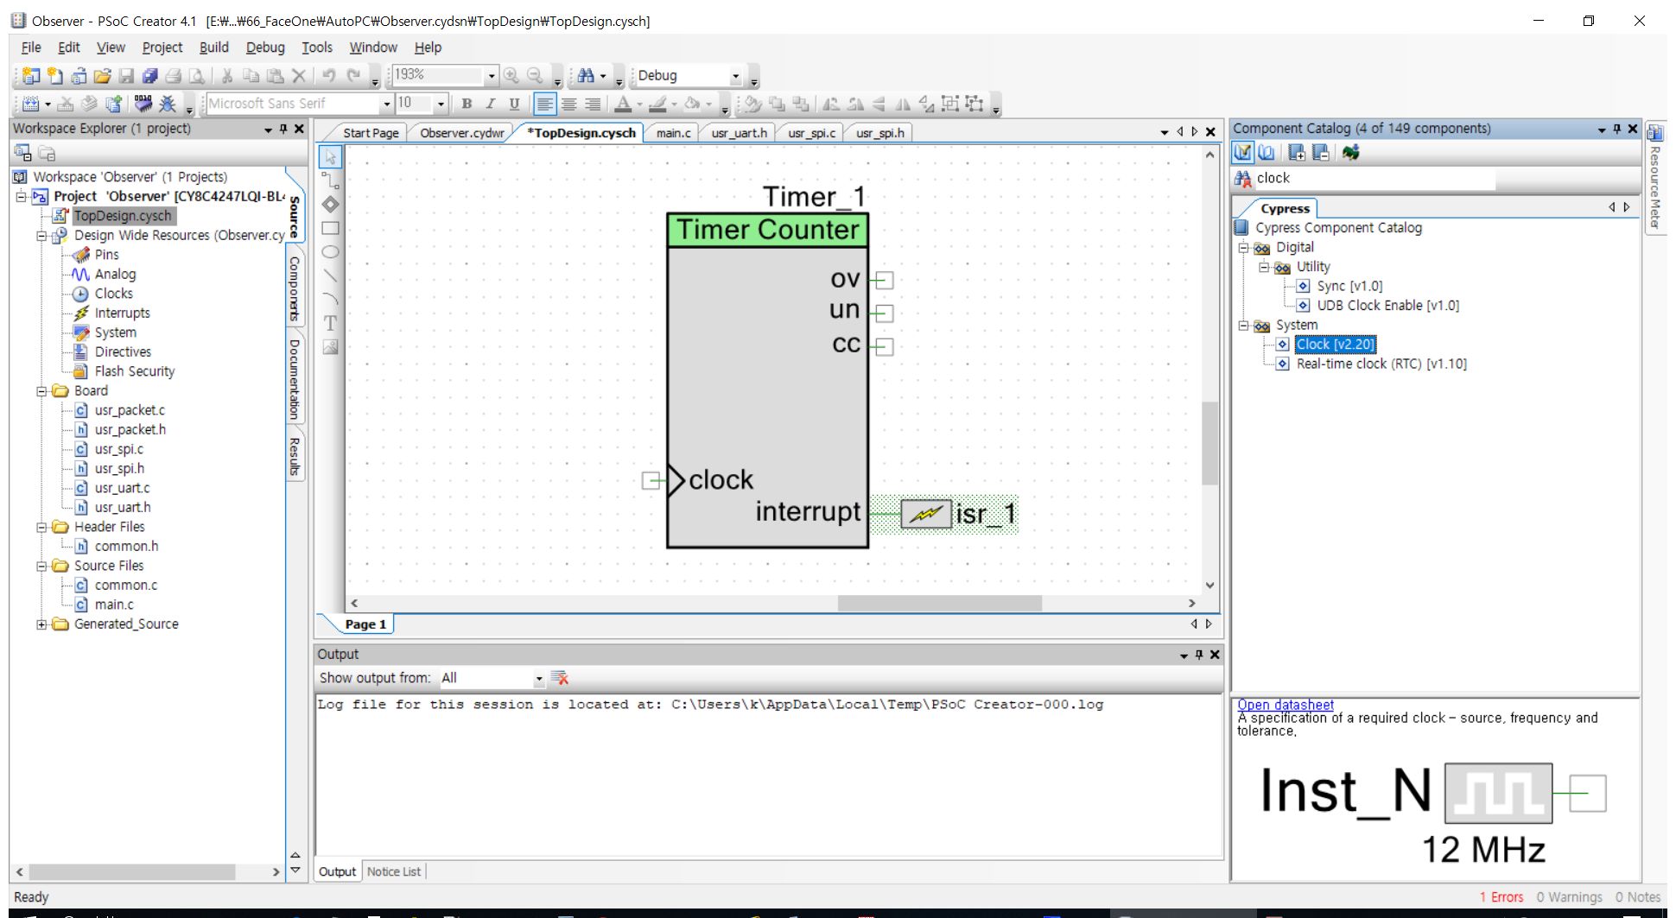
Task: Click the component catalog search field
Action: [x=1374, y=179]
